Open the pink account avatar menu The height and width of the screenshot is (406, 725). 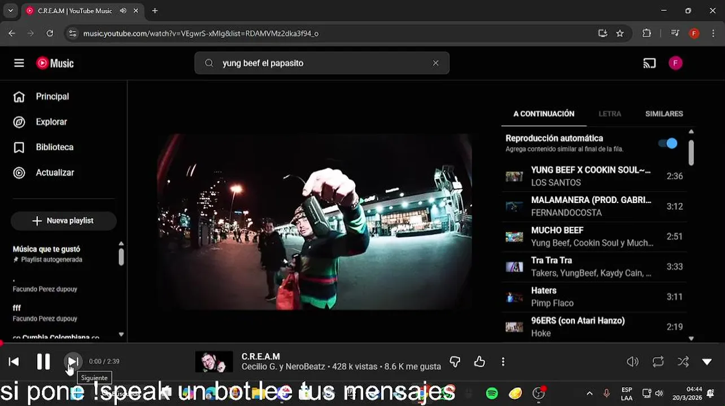point(675,63)
